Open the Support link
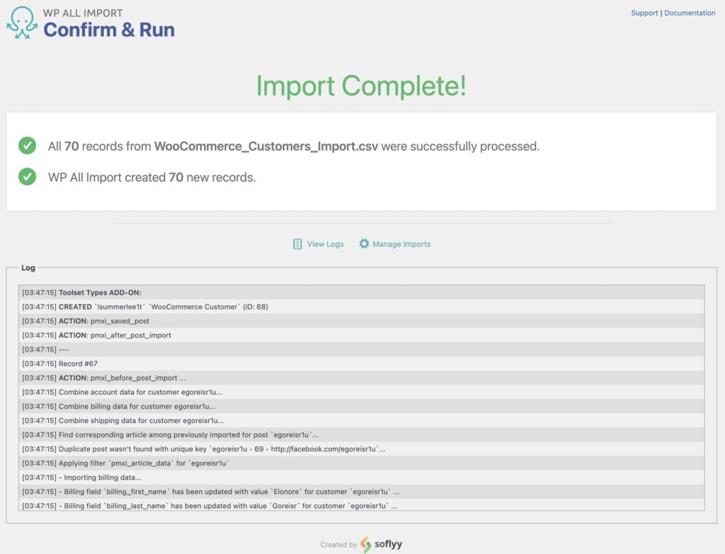Screen dimensions: 725x554 (x=644, y=13)
